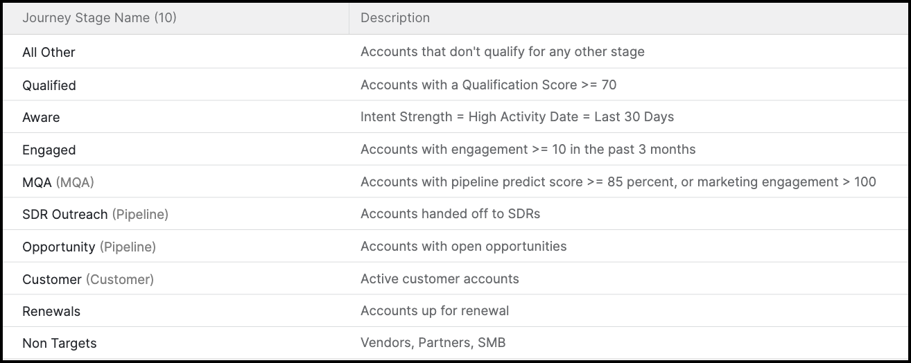Select the Aware stage name

click(41, 117)
